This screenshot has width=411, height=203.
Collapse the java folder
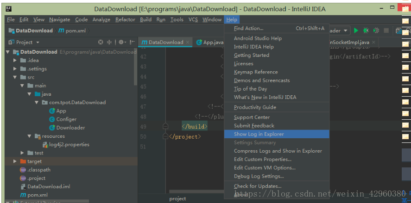[29, 94]
